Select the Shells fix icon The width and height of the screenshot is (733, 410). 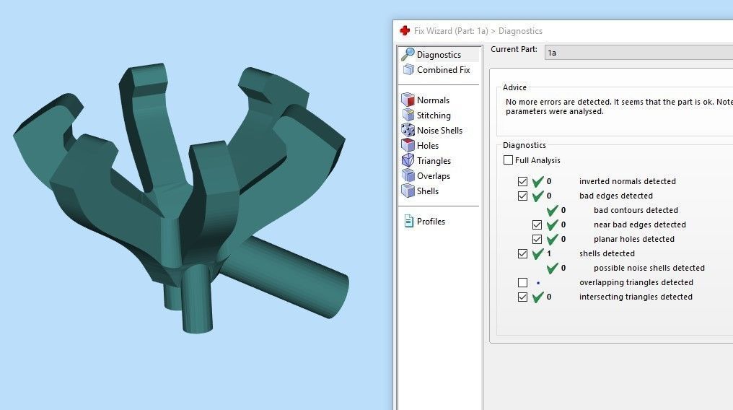click(x=408, y=191)
